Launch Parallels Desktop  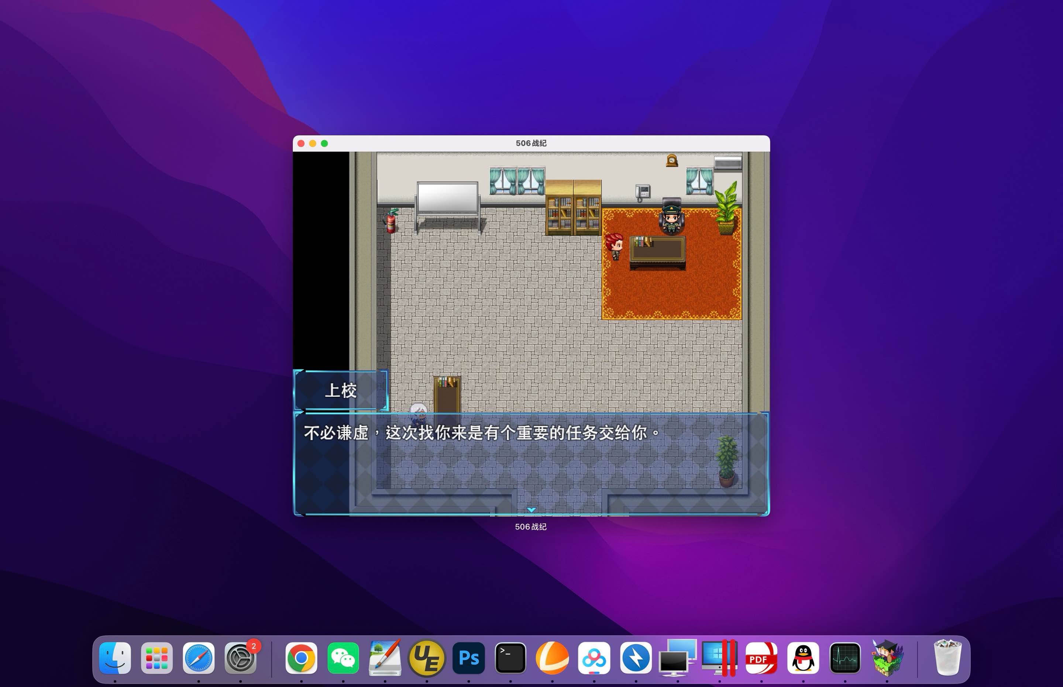click(x=719, y=657)
